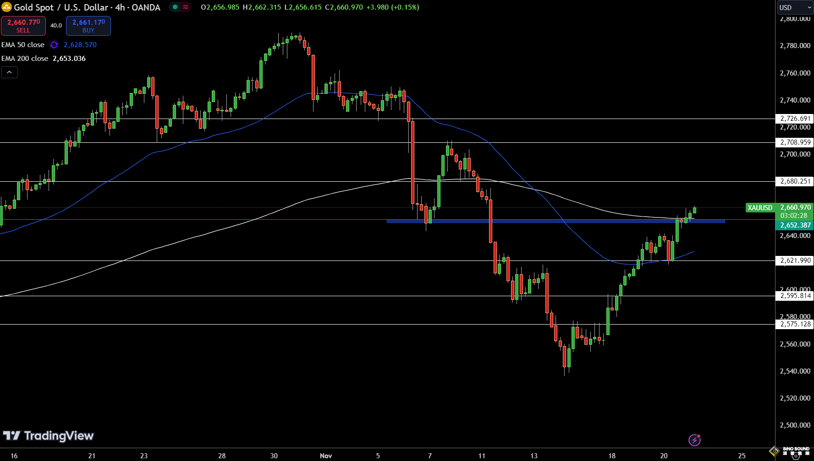Click the Sino Sound diamond logo
This screenshot has height=461, width=814.
[x=774, y=451]
